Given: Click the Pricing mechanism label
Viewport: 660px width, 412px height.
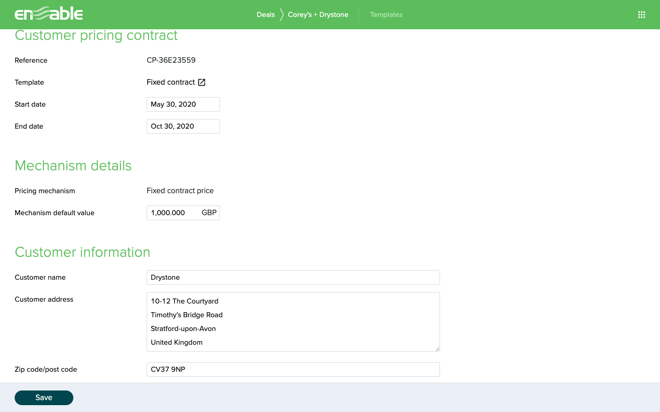Looking at the screenshot, I should [x=45, y=191].
